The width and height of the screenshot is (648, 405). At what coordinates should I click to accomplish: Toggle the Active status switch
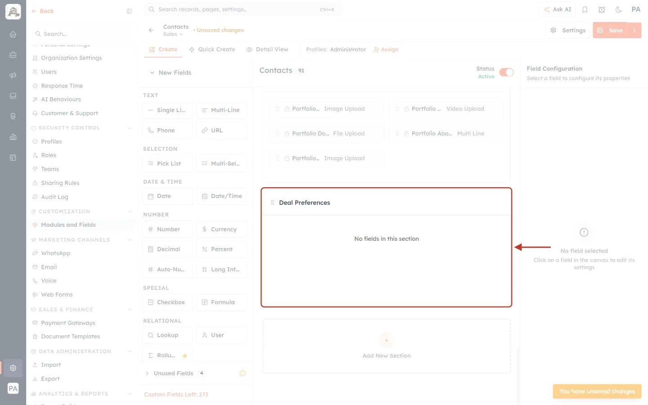pos(506,72)
